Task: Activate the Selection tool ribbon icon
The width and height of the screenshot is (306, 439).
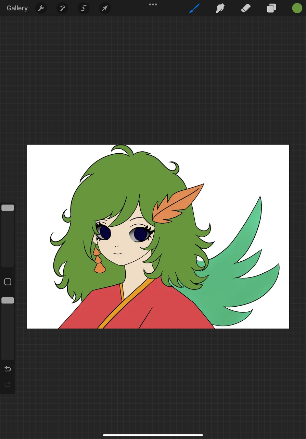Action: tap(84, 8)
